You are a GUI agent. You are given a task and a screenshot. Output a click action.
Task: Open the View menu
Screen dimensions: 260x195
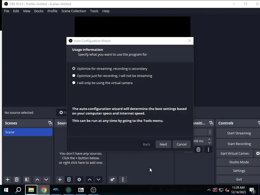[26, 11]
